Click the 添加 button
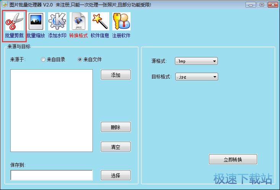 coord(116,75)
